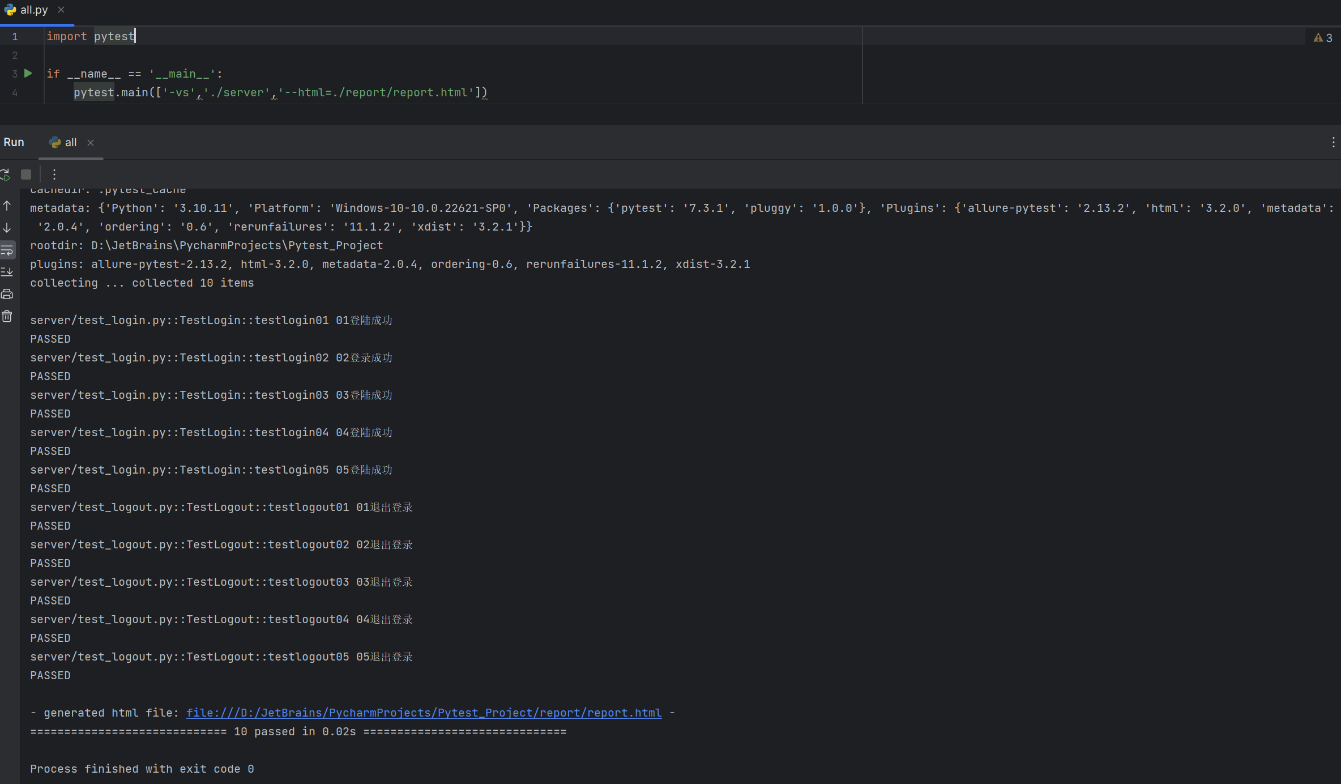1341x784 pixels.
Task: Open Run tool window options menu
Action: point(1333,142)
